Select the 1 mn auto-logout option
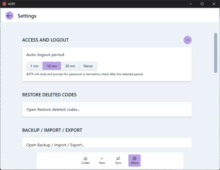Screen dimensions: 220x170 click(34, 66)
